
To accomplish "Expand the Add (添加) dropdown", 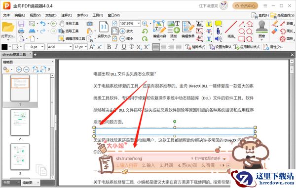I will point(173,40).
